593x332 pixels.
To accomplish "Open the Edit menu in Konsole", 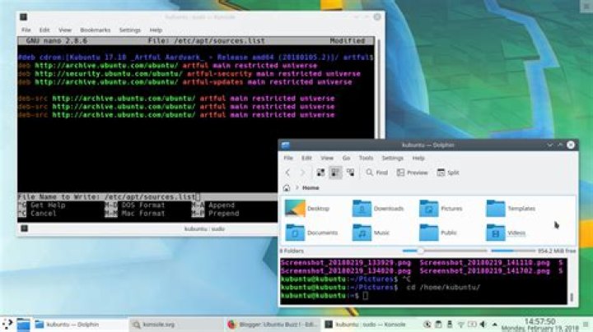I will pyautogui.click(x=44, y=30).
